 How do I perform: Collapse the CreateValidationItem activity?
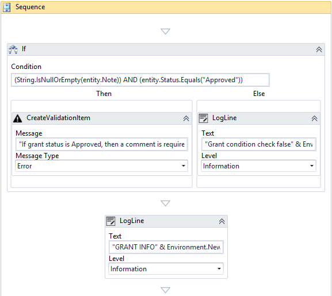(x=186, y=118)
